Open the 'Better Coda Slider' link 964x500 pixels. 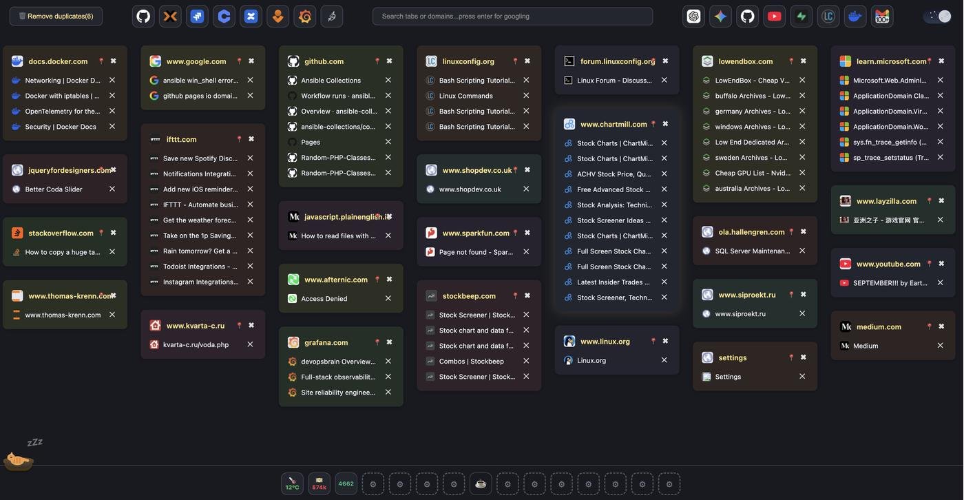click(x=54, y=189)
